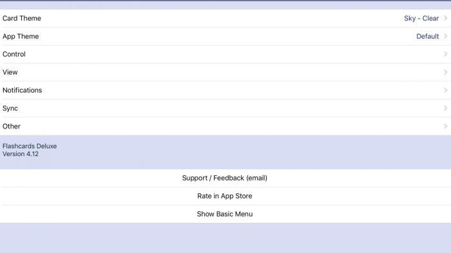This screenshot has width=451, height=253.
Task: Open the Notifications settings row
Action: pyautogui.click(x=225, y=91)
